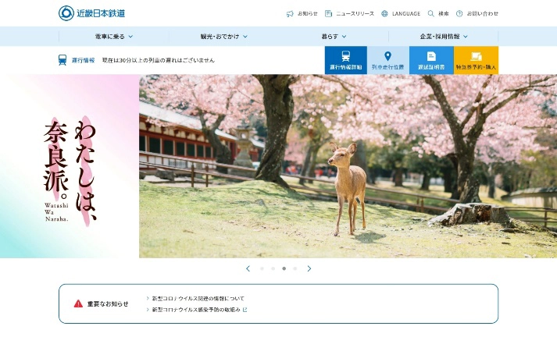Select the last carousel indicator dot
This screenshot has height=344, width=557.
295,268
